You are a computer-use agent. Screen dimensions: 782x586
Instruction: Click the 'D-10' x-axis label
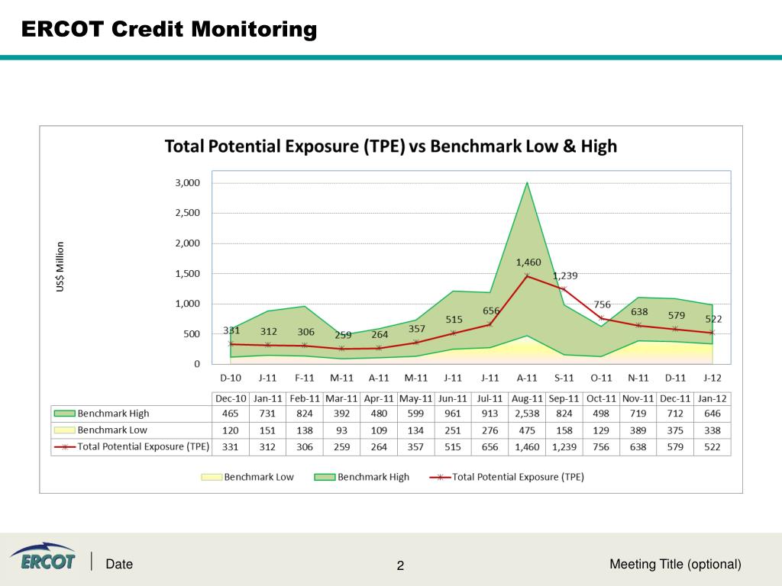pos(231,378)
